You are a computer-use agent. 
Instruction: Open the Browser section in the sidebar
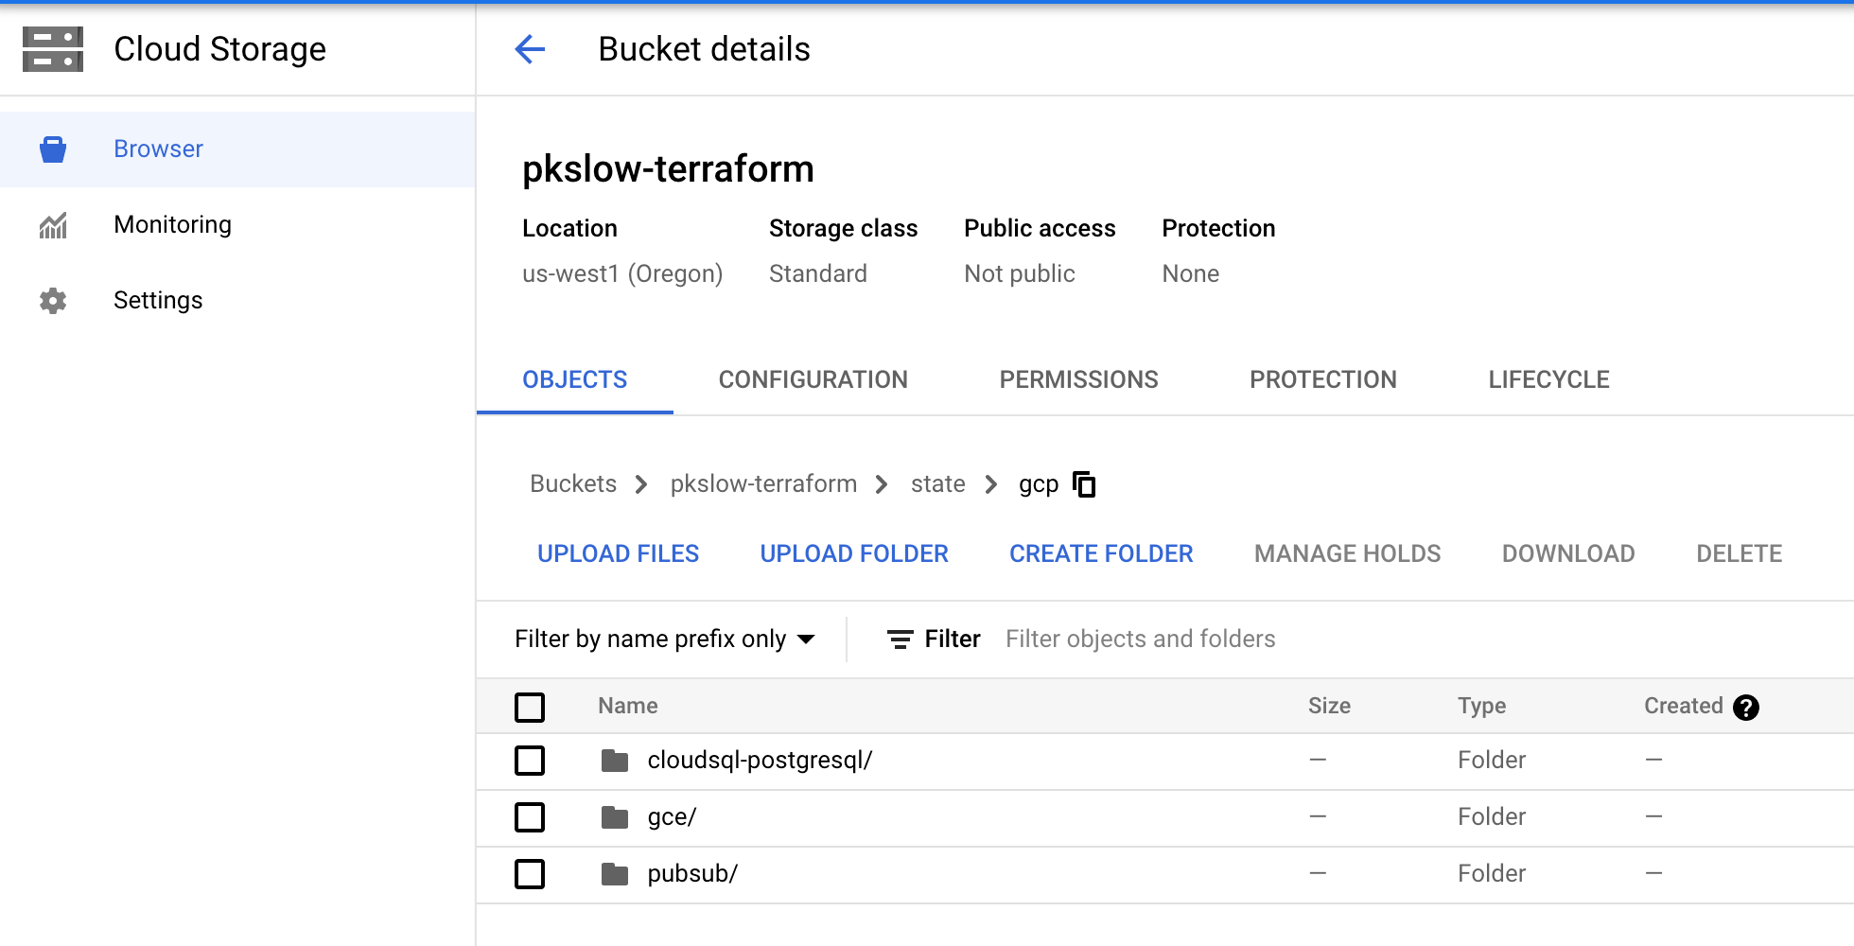coord(157,149)
